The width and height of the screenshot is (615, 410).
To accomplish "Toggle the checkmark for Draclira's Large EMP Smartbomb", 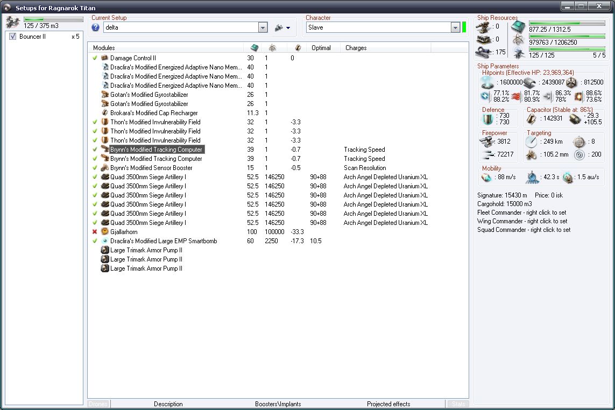I will click(x=95, y=241).
